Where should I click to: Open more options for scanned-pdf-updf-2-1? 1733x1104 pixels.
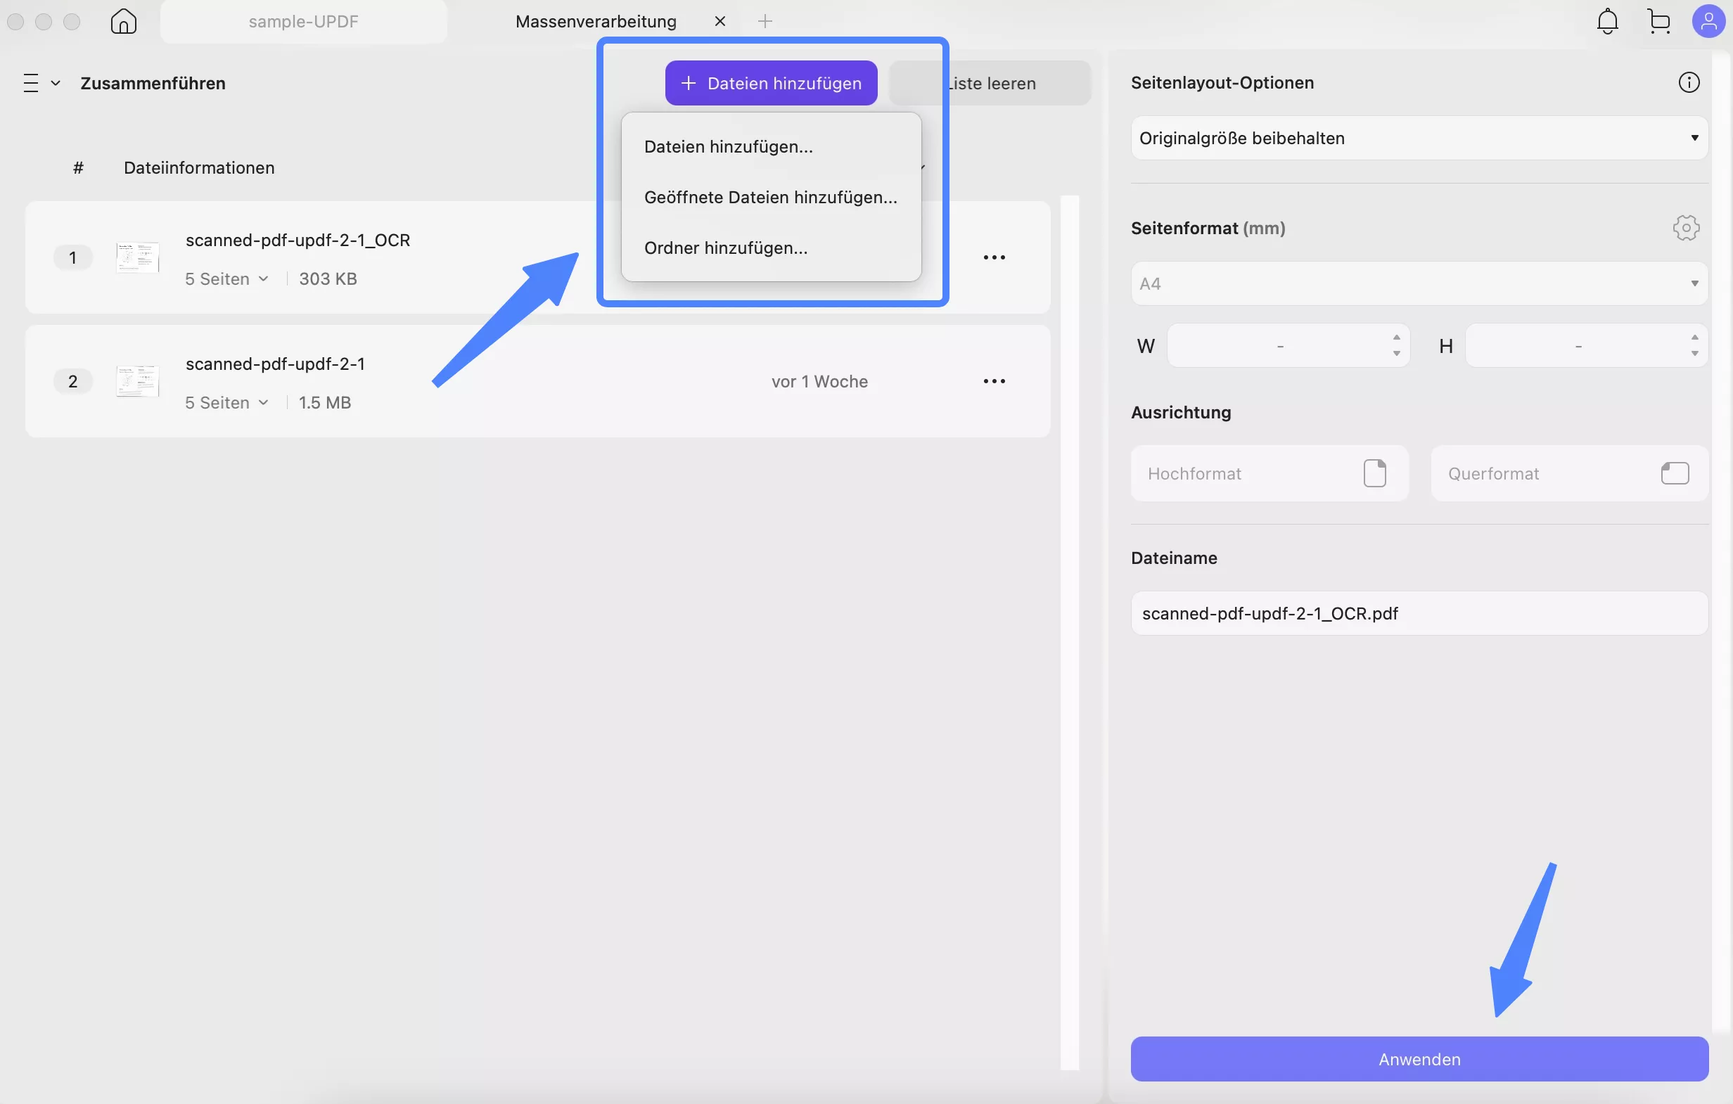click(995, 380)
